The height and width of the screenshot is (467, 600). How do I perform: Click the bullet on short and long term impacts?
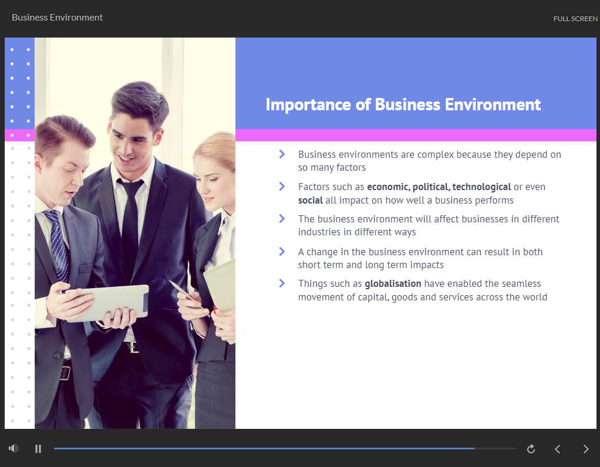pos(420,258)
